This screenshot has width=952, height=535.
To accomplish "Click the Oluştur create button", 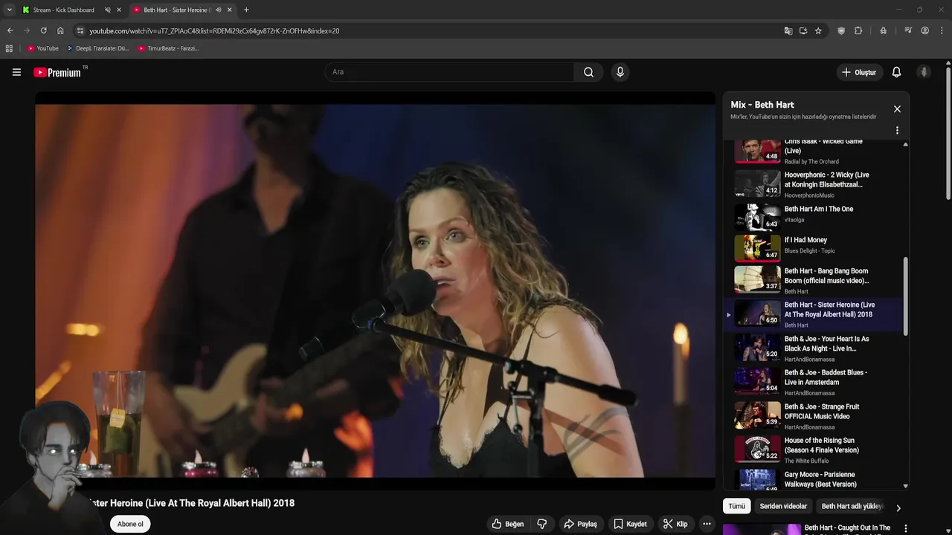I will (858, 72).
